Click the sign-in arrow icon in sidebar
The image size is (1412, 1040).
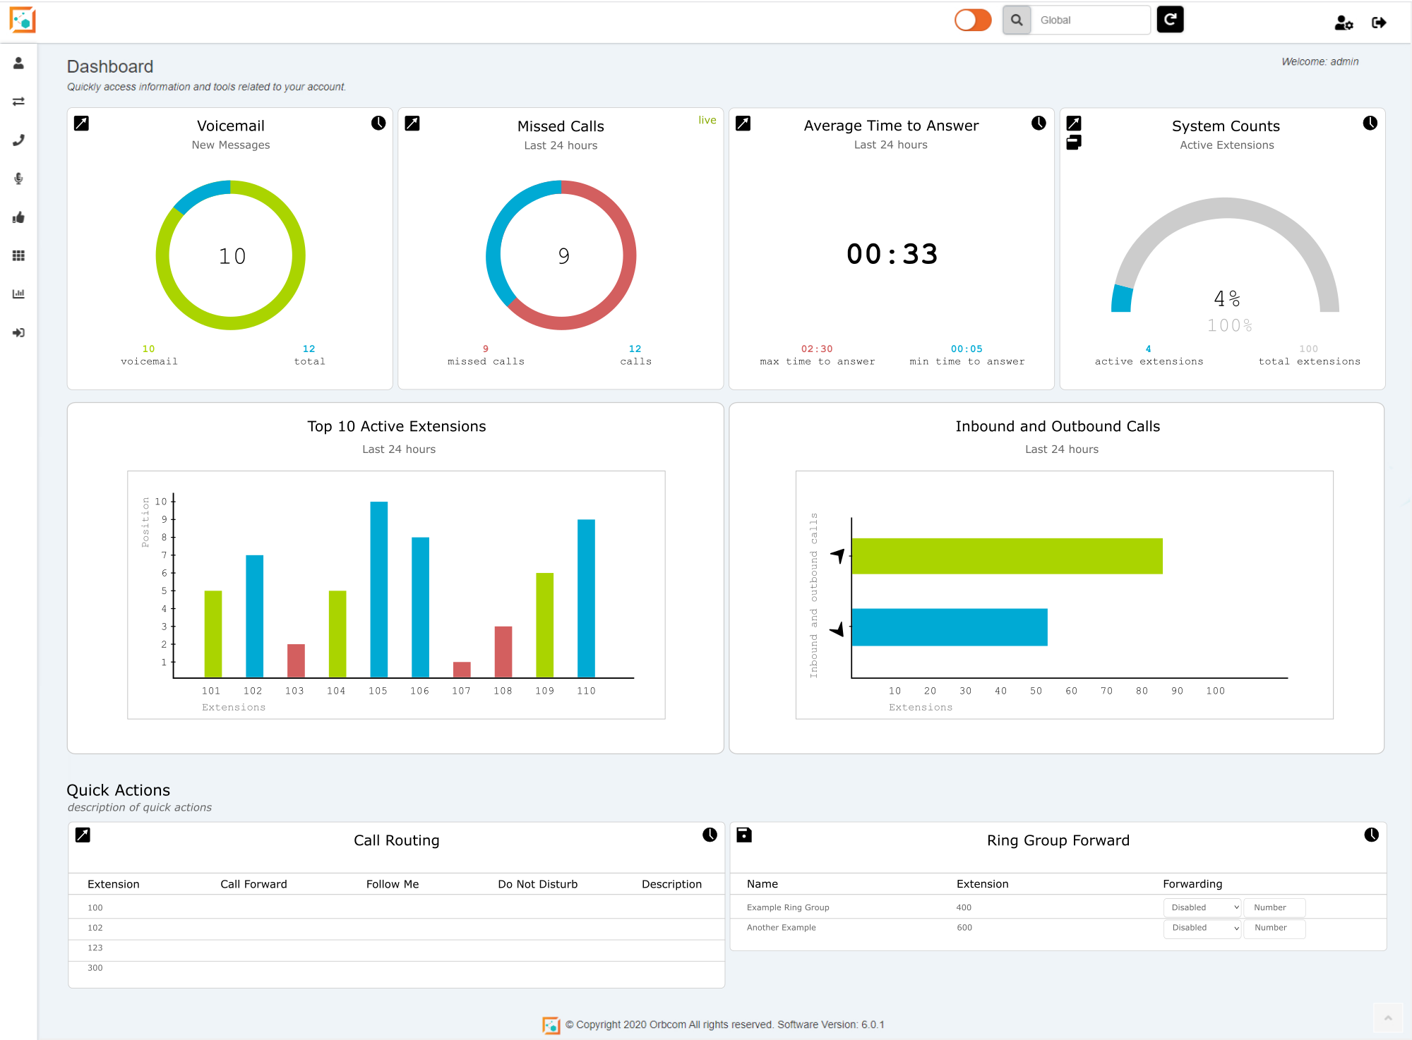(19, 332)
